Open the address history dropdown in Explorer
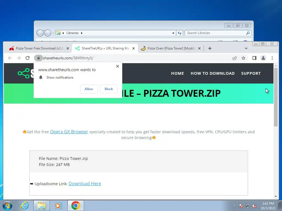This screenshot has height=211, width=282. tap(173, 33)
